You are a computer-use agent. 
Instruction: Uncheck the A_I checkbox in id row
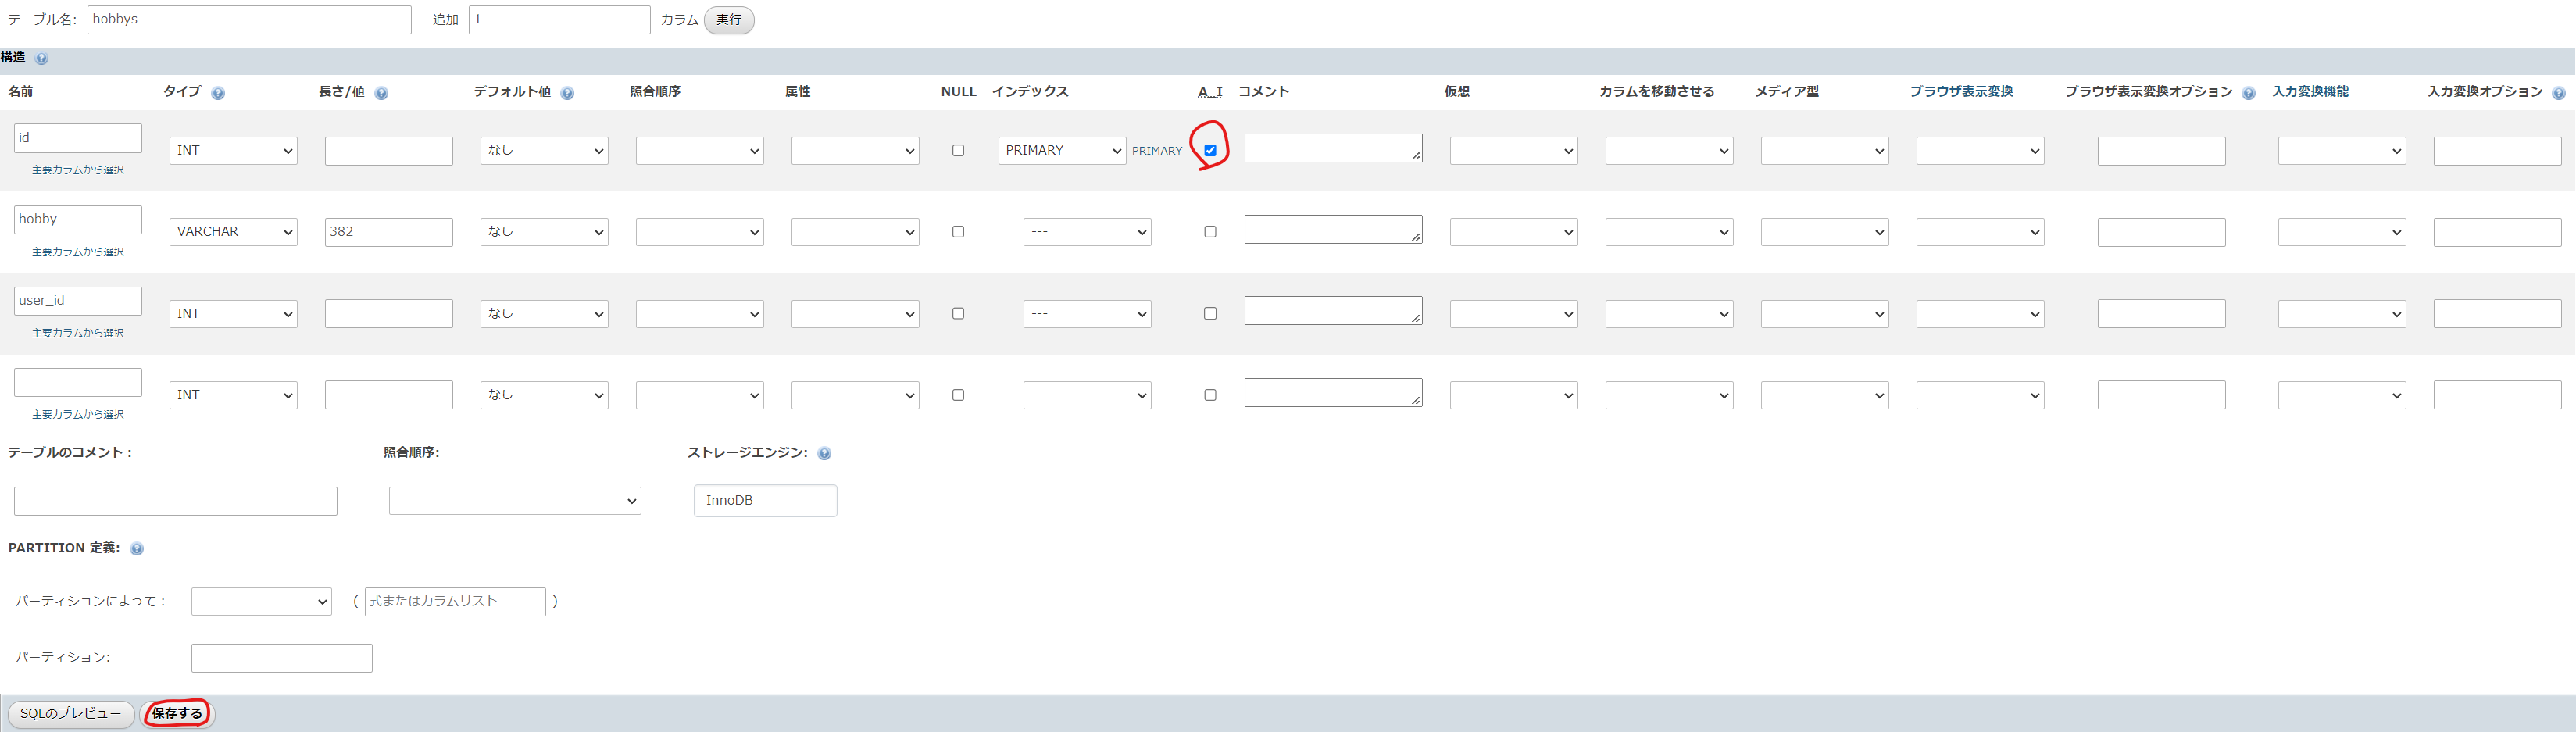(1210, 150)
